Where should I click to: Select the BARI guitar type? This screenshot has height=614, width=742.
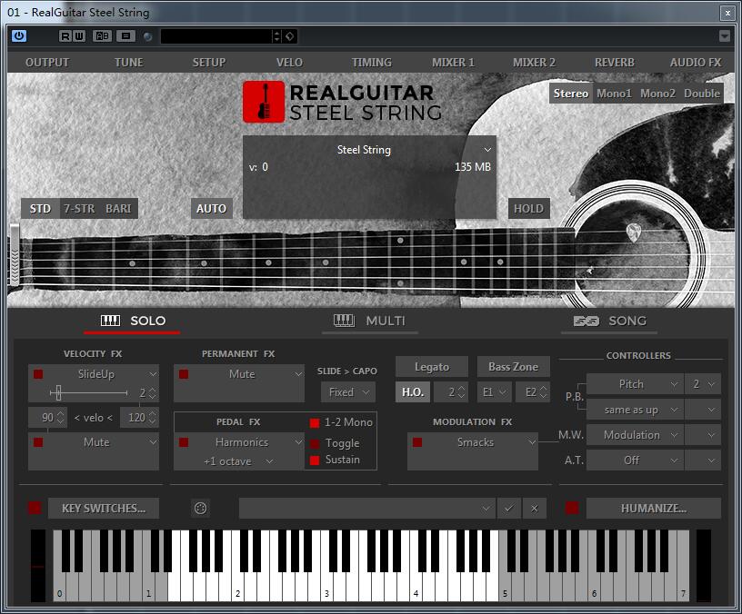click(118, 208)
